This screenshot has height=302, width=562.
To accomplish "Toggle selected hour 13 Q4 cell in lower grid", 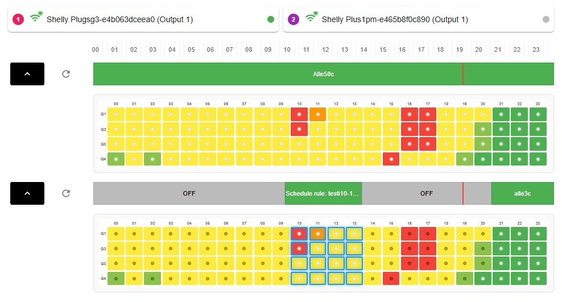I will pos(354,278).
